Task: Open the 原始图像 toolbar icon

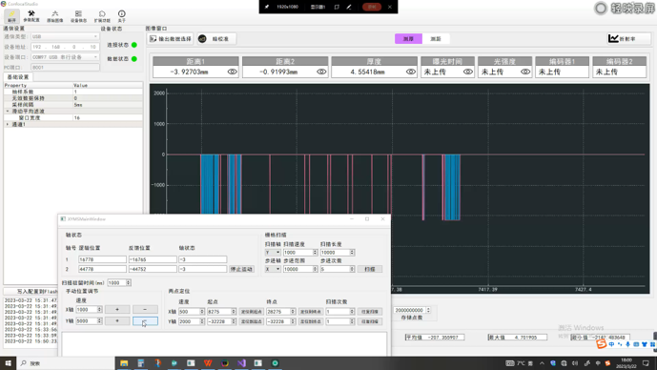Action: 55,16
